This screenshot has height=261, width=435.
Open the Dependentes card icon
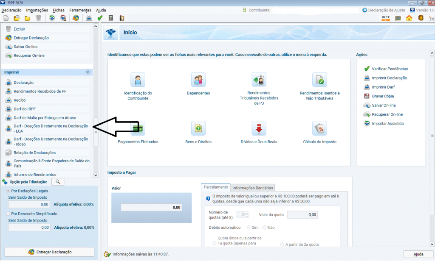[x=198, y=80]
